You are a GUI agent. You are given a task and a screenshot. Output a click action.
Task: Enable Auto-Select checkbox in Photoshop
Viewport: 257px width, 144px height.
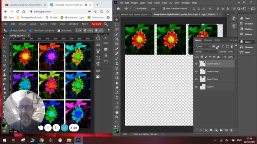pos(135,9)
